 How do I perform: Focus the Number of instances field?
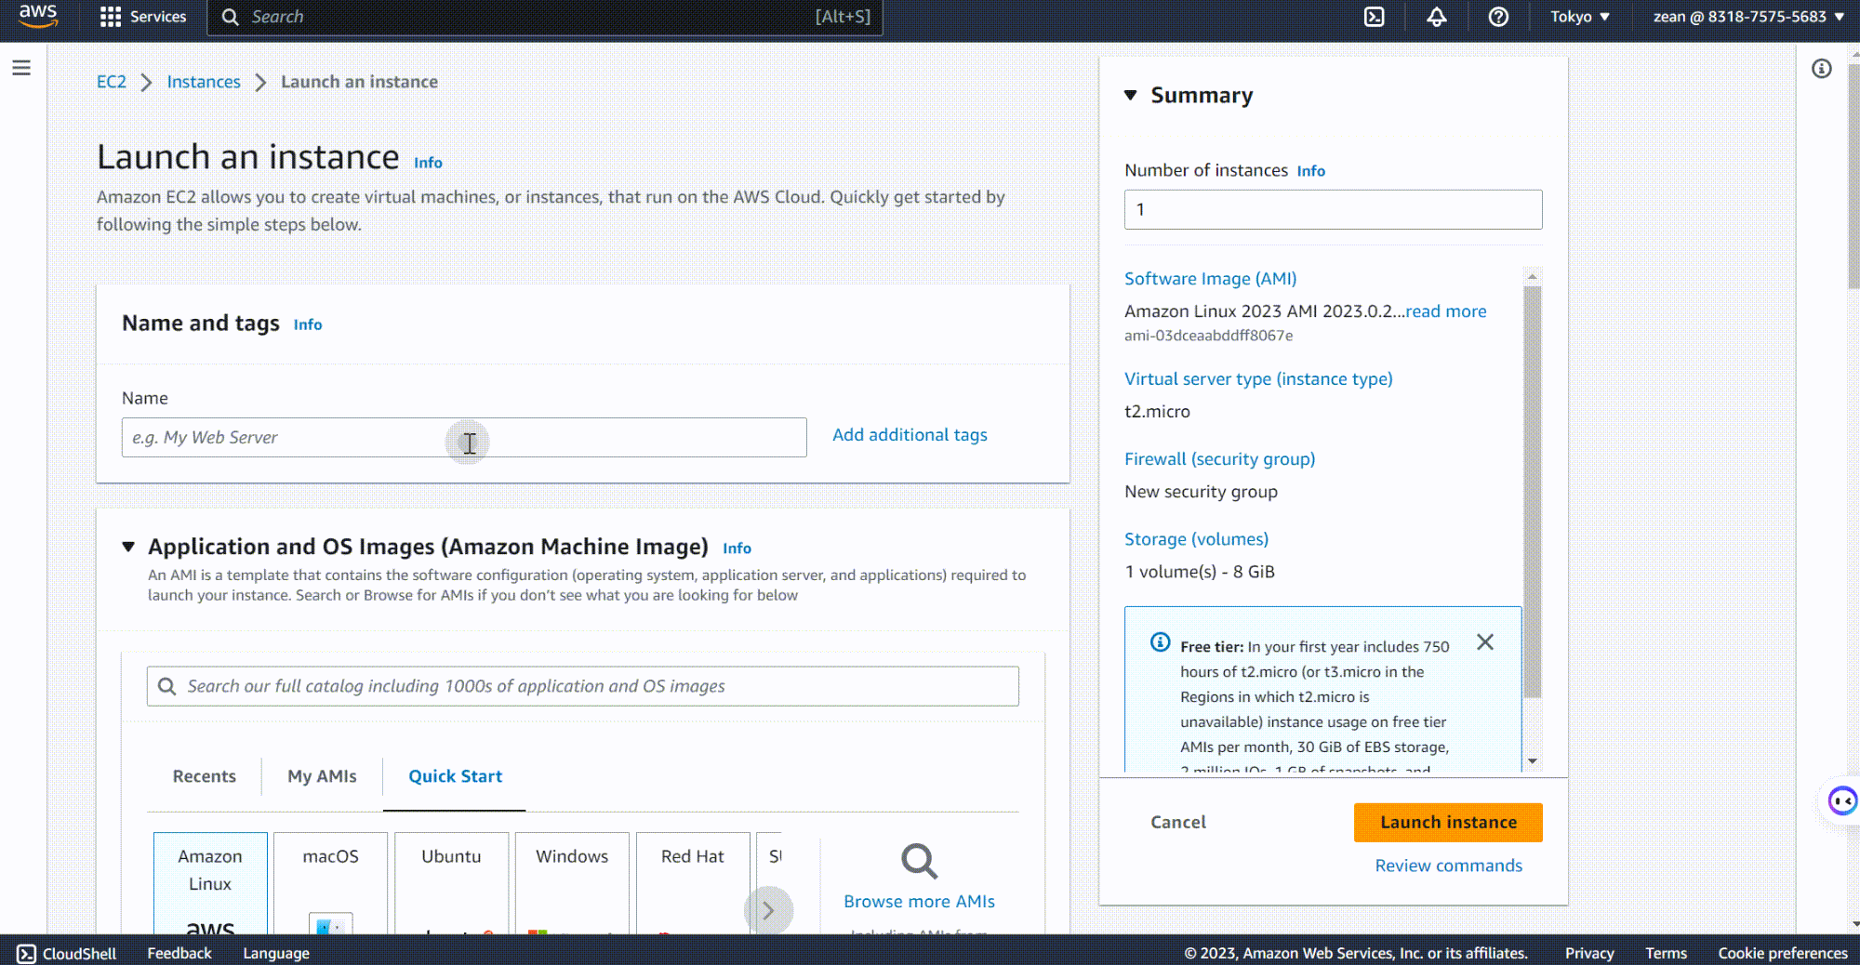click(1333, 210)
